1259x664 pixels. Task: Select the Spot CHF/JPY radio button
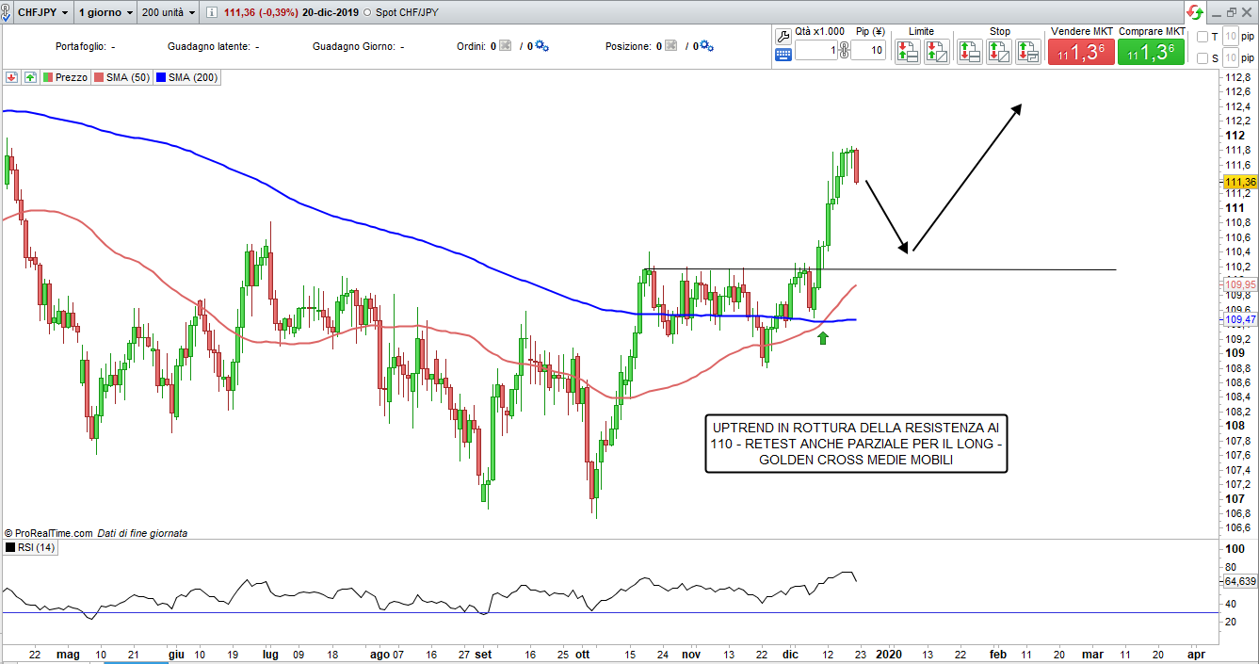(367, 13)
